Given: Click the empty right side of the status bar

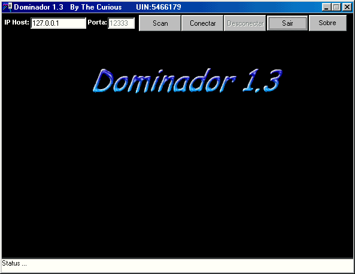Looking at the screenshot, I should [249, 266].
